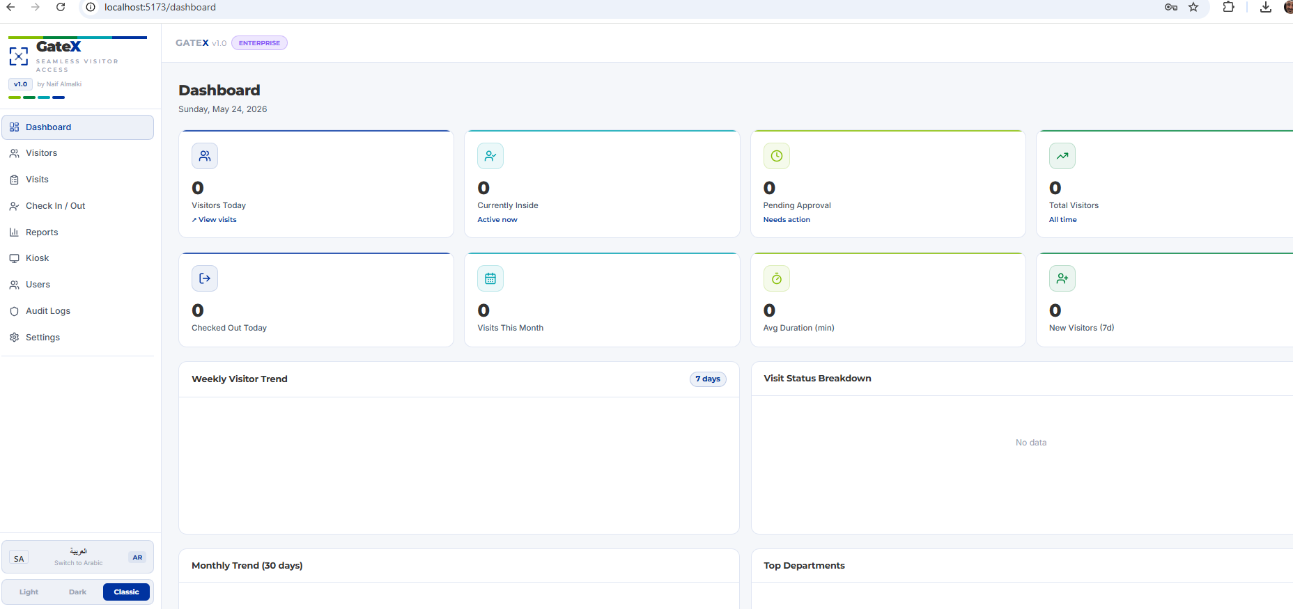Click the GateX logo icon in sidebar
The width and height of the screenshot is (1293, 609).
click(x=19, y=56)
